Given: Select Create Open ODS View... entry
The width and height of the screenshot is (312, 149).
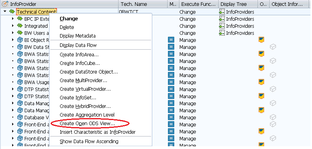Looking at the screenshot, I should tap(87, 124).
